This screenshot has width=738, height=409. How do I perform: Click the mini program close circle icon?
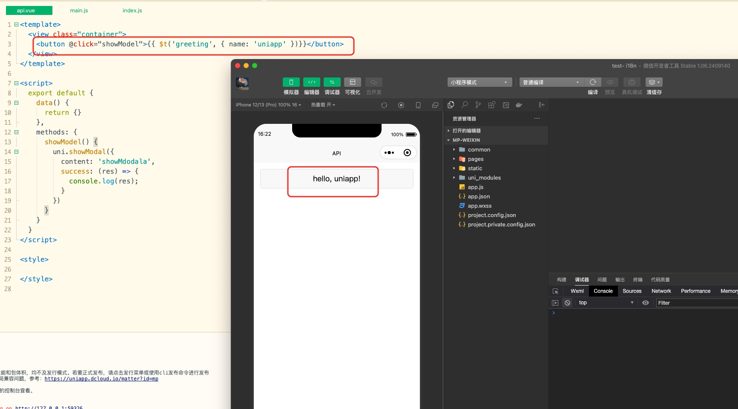[x=408, y=153]
